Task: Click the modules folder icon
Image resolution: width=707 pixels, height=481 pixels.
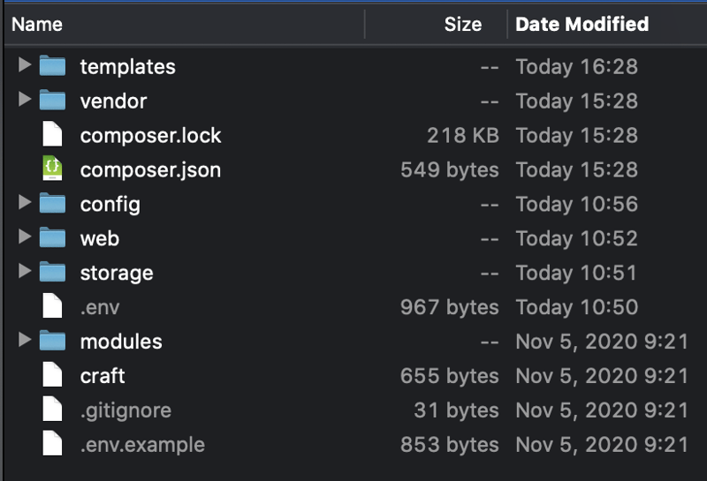Action: pos(53,342)
